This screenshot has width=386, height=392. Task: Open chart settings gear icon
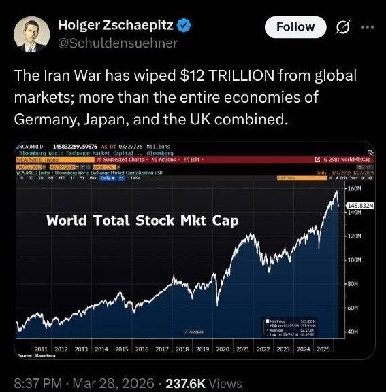(x=370, y=178)
